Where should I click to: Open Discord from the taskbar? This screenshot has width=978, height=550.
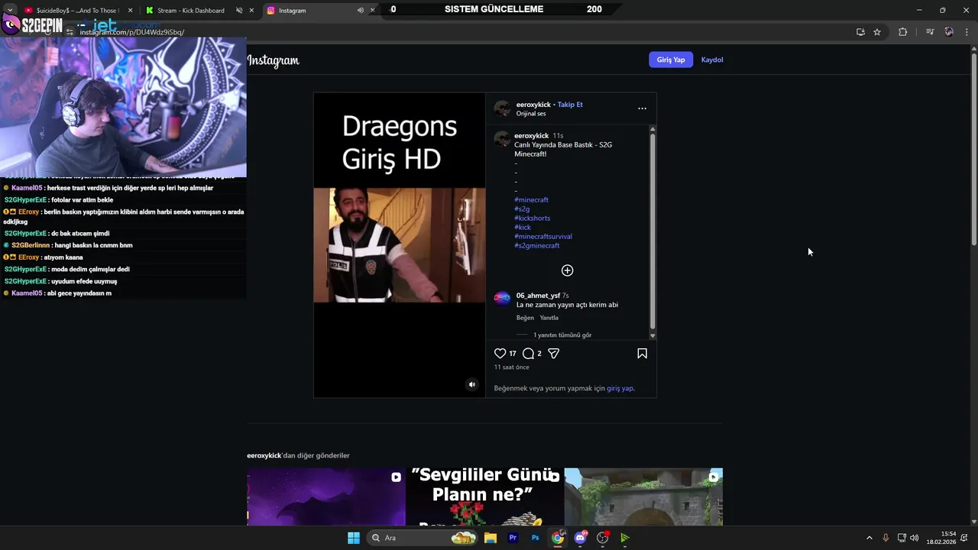[581, 538]
